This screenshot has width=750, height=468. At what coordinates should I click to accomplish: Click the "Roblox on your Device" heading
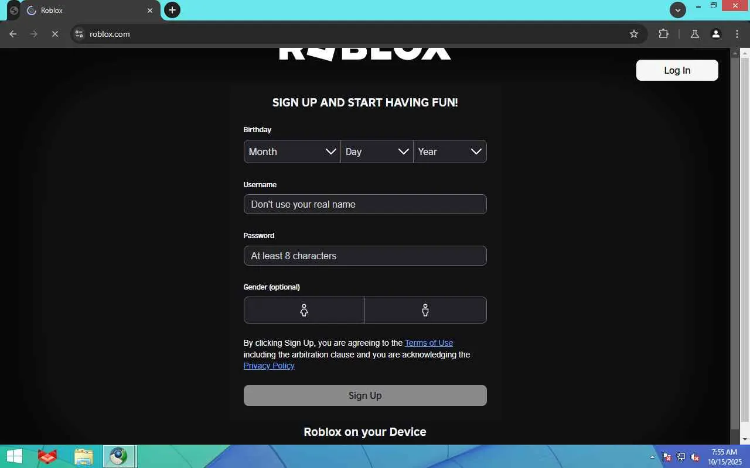click(365, 432)
